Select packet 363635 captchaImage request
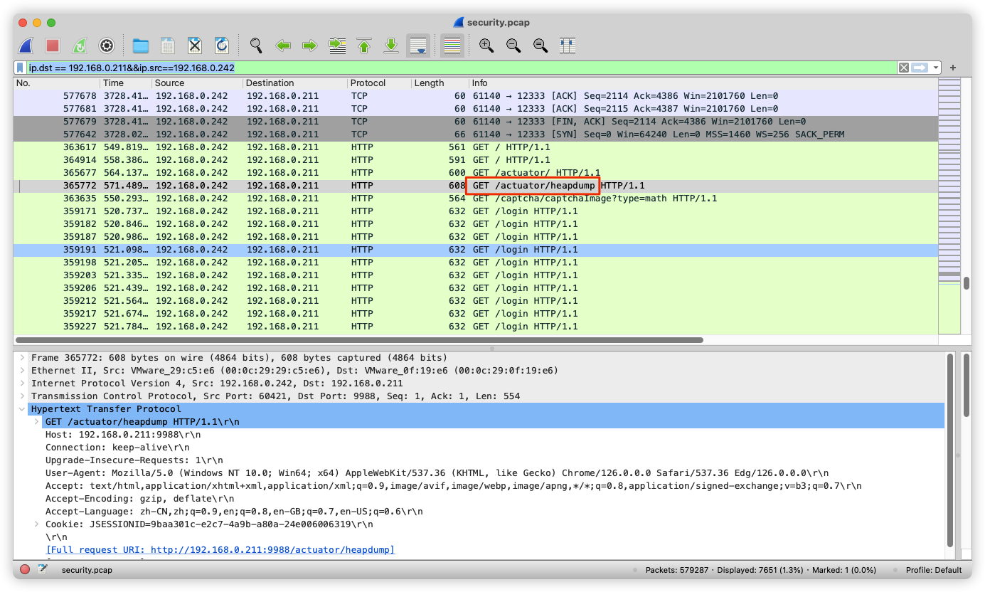 tap(475, 199)
